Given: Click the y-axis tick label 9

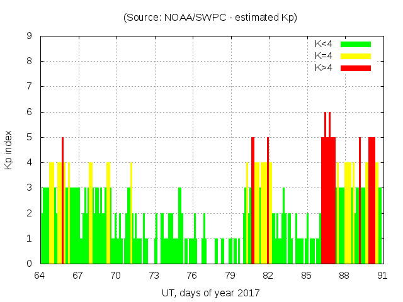Looking at the screenshot, I should click(x=30, y=36).
